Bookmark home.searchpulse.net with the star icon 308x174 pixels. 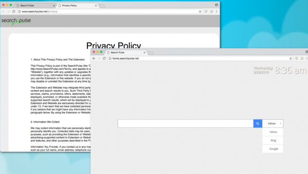click(x=290, y=58)
